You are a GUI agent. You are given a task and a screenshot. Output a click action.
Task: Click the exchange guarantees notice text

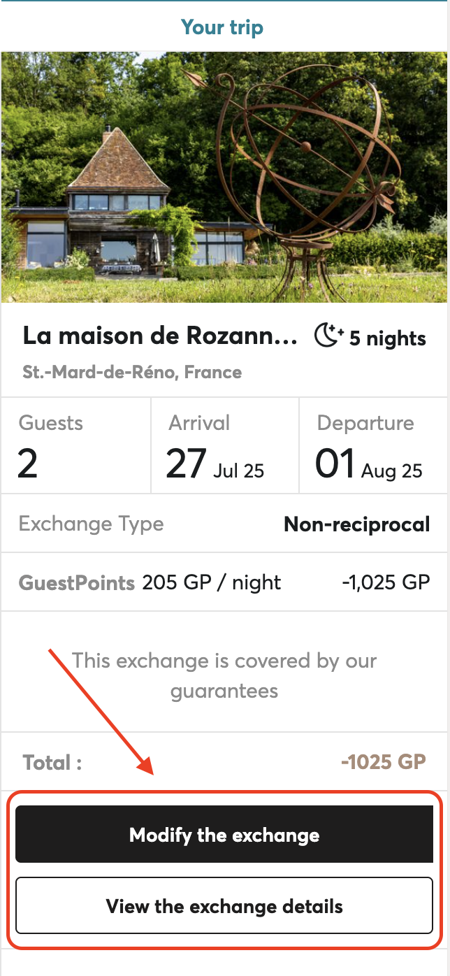[x=224, y=675]
